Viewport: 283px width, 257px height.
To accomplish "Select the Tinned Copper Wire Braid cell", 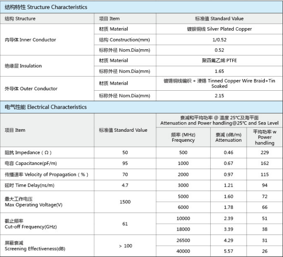I will click(x=219, y=83).
